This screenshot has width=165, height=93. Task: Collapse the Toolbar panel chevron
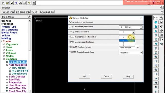[x=162, y=7]
